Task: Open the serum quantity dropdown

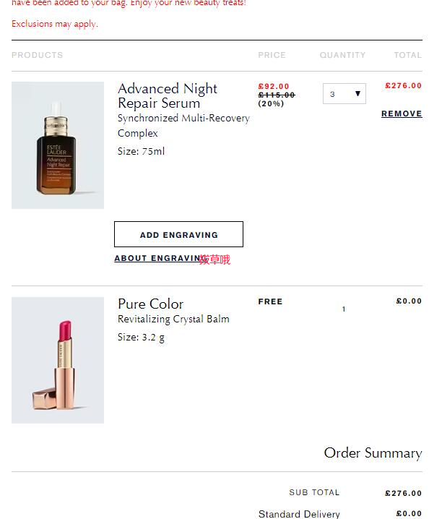Action: pos(344,94)
